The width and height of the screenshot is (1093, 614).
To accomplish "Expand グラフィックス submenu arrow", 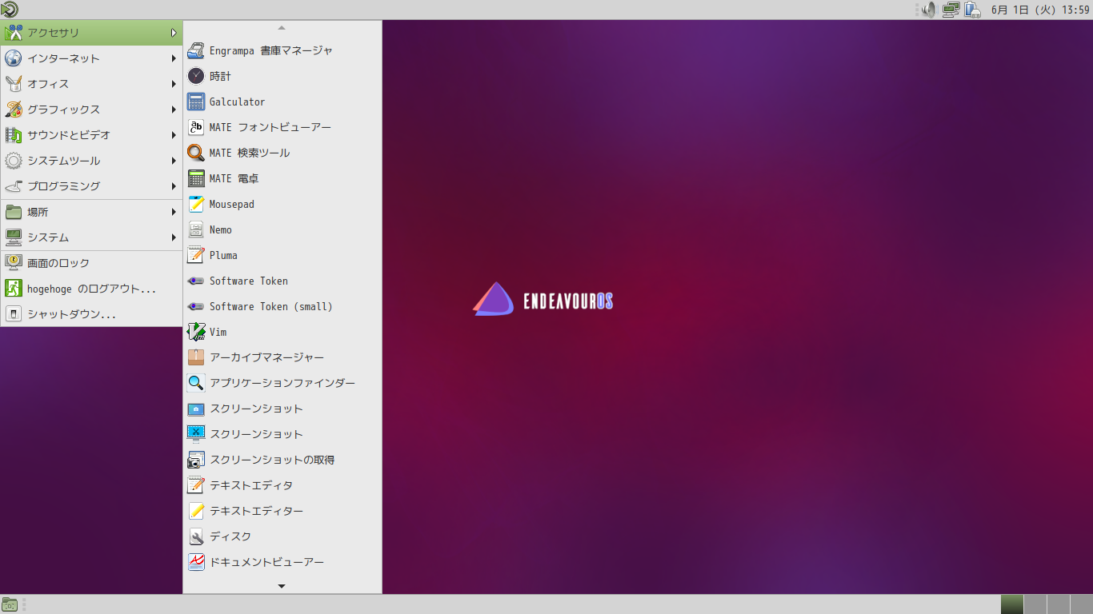I will tap(174, 110).
